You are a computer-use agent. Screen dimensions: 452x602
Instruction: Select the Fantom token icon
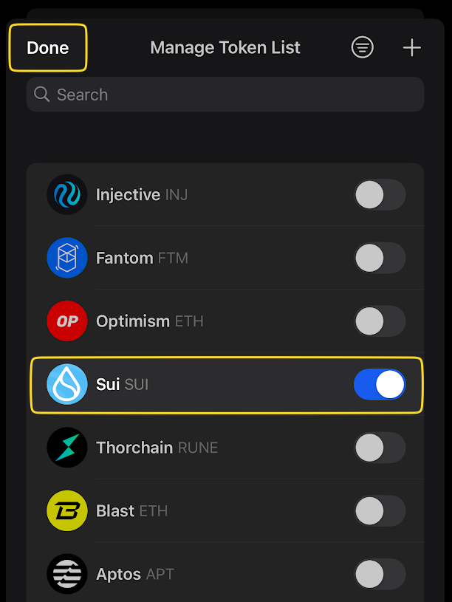[66, 258]
